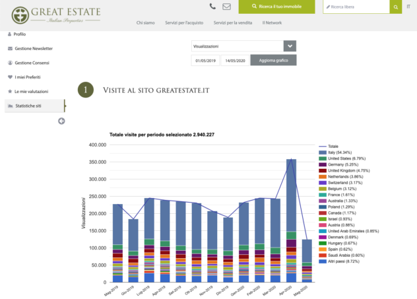The height and width of the screenshot is (299, 417).
Task: Open Chi siamo menu
Action: tap(145, 23)
